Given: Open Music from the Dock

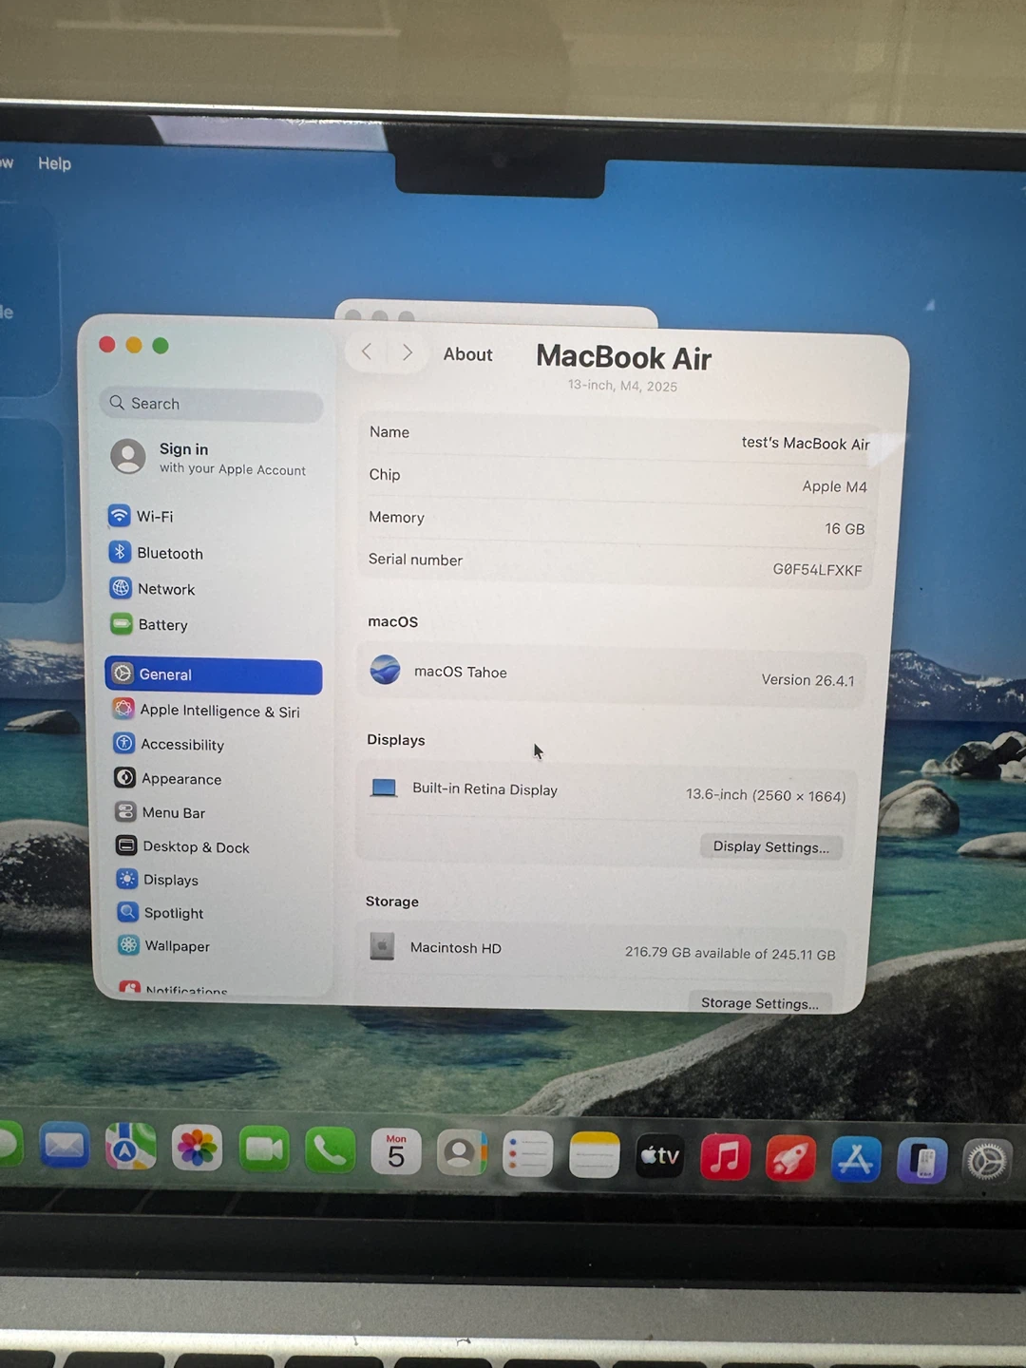Looking at the screenshot, I should [x=725, y=1157].
